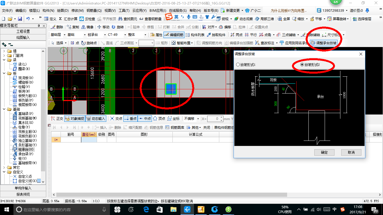Select the 平行 parallel axis tool
The height and width of the screenshot is (215, 383).
251,35
